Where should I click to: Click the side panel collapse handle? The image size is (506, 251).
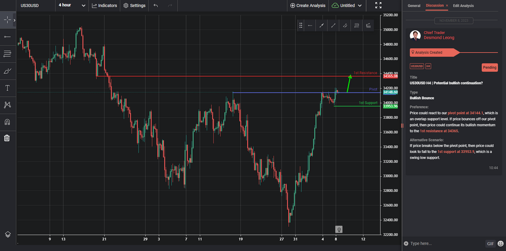402,125
